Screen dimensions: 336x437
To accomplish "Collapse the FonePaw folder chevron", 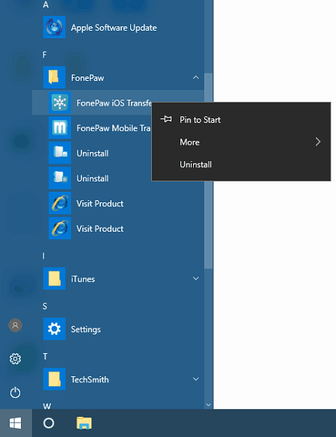I will (196, 77).
